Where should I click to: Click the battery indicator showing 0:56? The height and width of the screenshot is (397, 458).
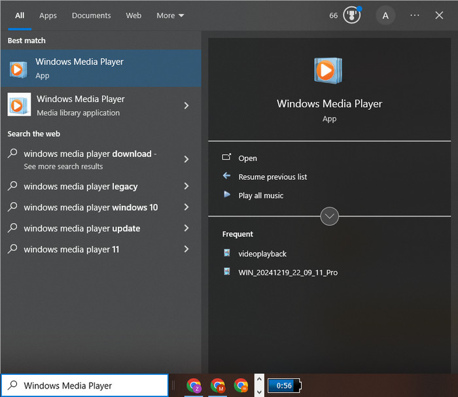pyautogui.click(x=284, y=386)
